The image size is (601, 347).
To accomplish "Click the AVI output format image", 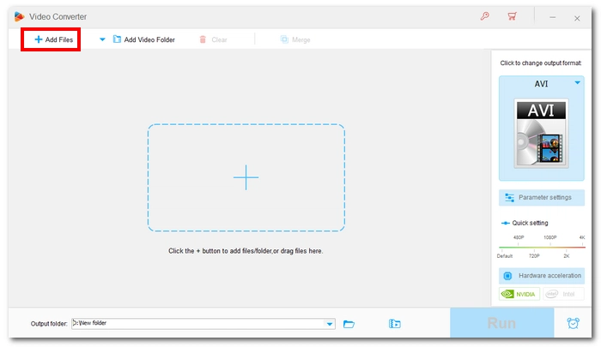I will [541, 132].
